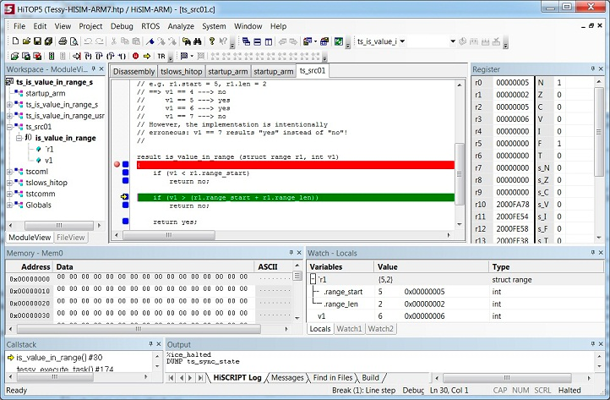Click memory row address 0x00000010
610x400 pixels.
[30, 291]
